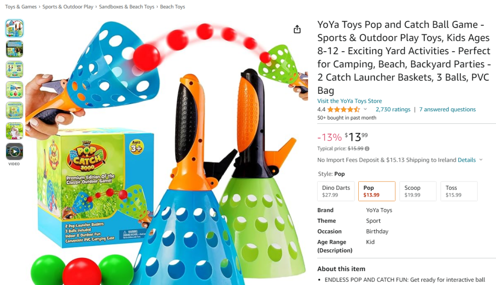This screenshot has width=496, height=285.
Task: Open the 2,730 ratings link
Action: tap(393, 109)
